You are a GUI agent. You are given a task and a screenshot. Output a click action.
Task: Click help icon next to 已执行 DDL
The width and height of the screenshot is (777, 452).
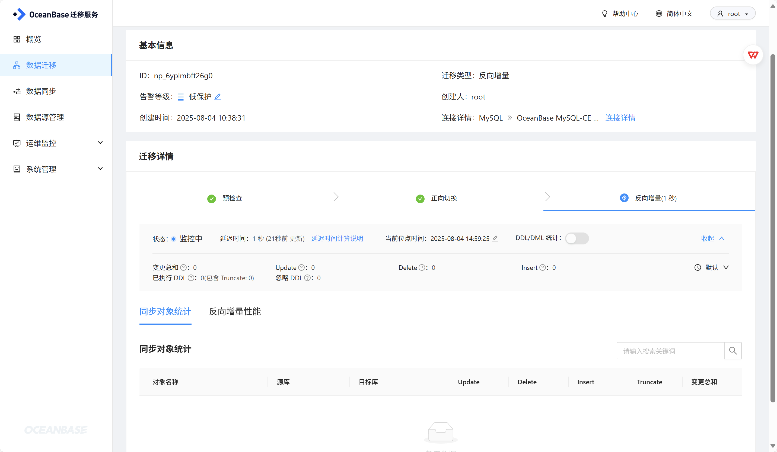[x=191, y=278]
